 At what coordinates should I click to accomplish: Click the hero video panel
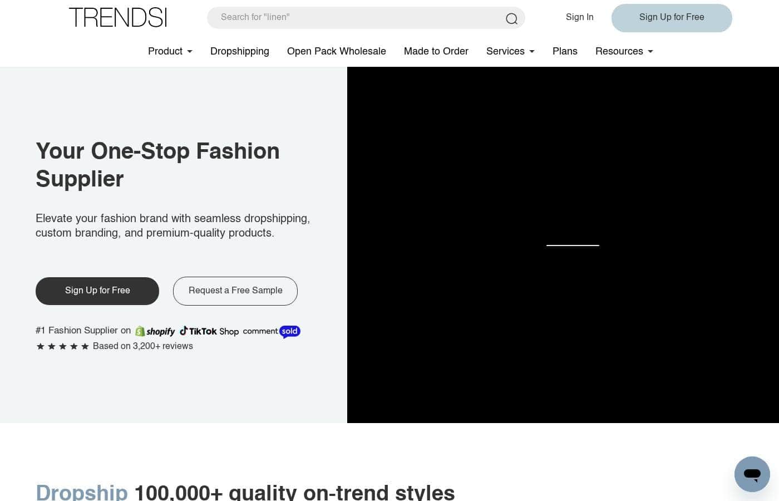click(x=563, y=245)
